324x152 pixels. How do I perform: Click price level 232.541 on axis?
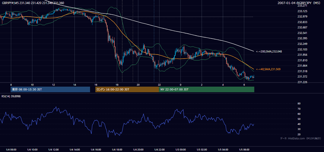(302, 33)
